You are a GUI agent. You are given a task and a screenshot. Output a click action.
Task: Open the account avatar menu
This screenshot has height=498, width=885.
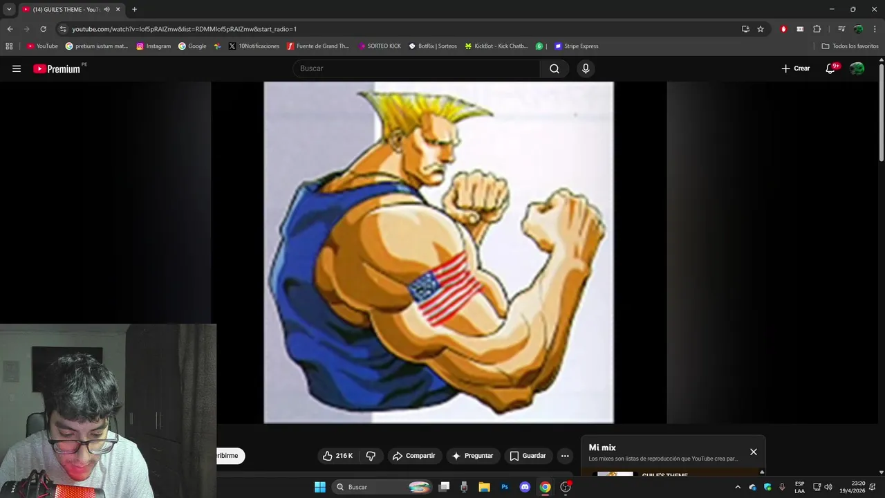coord(857,68)
